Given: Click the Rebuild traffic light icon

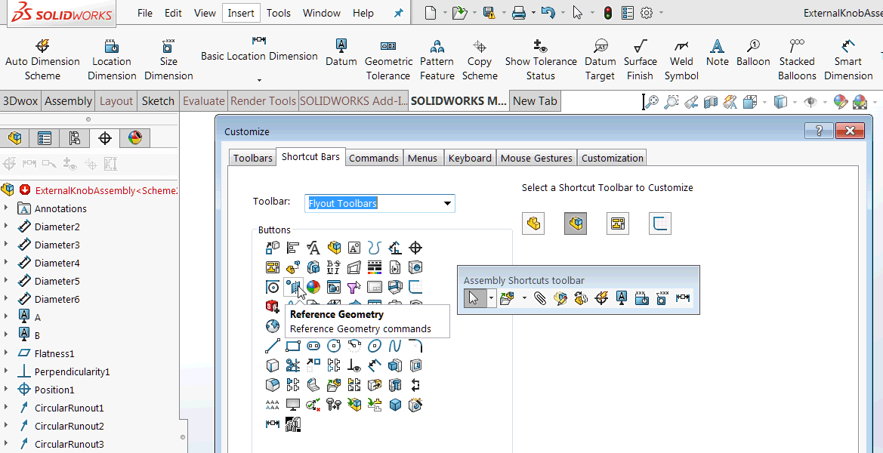Looking at the screenshot, I should click(607, 13).
